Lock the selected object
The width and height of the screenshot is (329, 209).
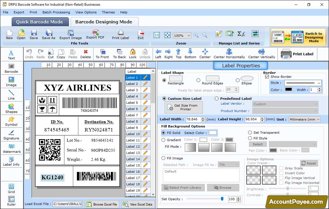pyautogui.click(x=133, y=54)
